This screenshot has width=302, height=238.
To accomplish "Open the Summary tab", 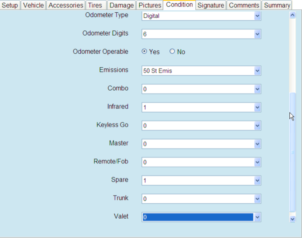I will pyautogui.click(x=277, y=5).
